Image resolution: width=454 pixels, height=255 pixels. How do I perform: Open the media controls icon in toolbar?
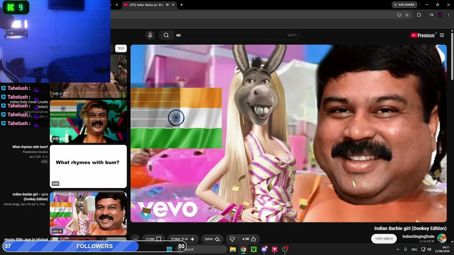(x=431, y=15)
